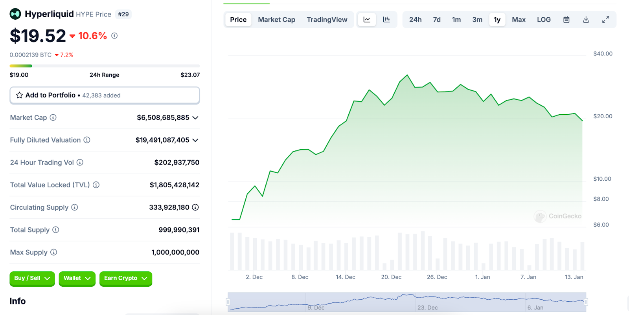Switch to candlestick chart view icon
Screen dimensions: 629x315
coord(386,20)
